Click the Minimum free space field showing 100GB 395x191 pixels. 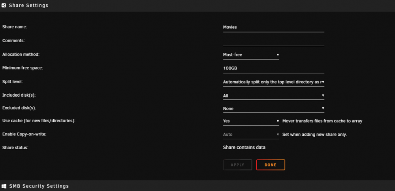click(274, 68)
